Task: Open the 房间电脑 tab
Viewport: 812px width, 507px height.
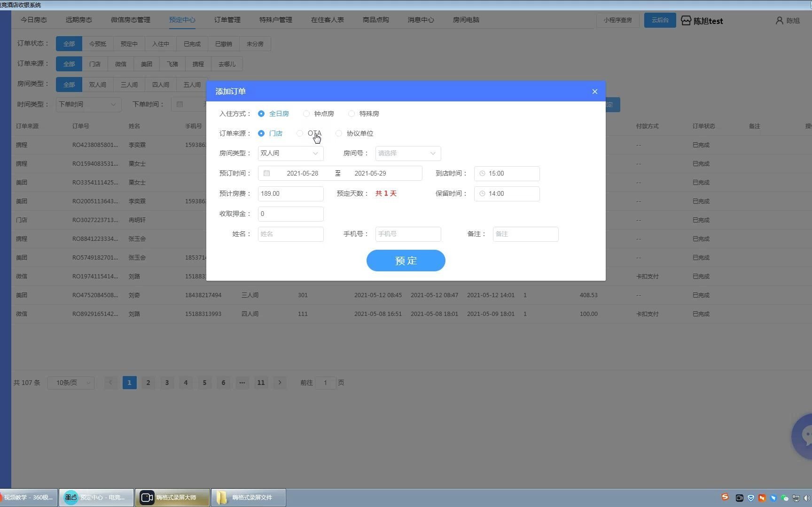Action: pos(466,20)
